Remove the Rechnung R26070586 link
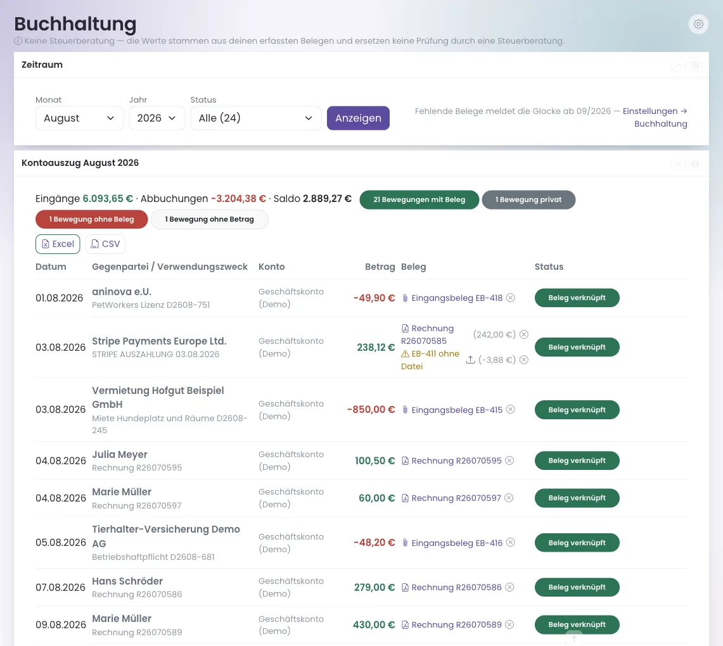This screenshot has height=646, width=723. [x=509, y=587]
